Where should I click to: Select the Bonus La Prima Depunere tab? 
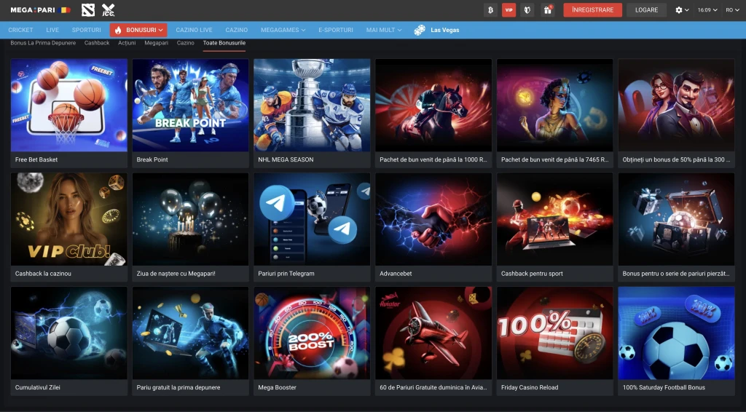click(43, 43)
